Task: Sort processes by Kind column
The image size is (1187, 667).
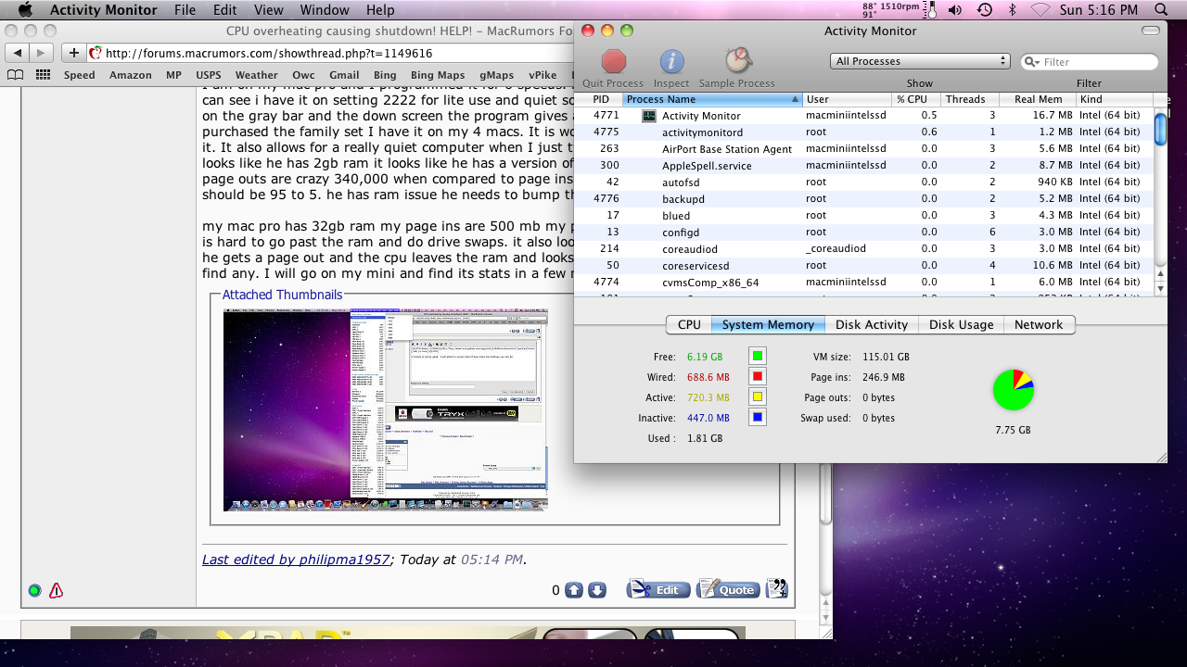Action: click(x=1115, y=99)
